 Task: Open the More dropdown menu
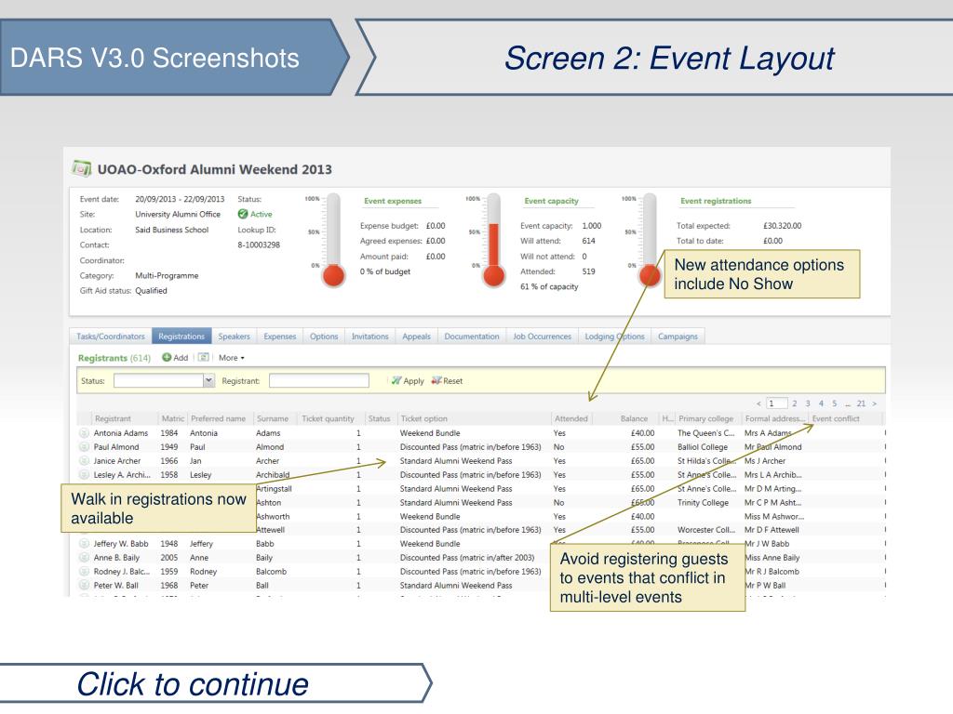click(x=231, y=358)
